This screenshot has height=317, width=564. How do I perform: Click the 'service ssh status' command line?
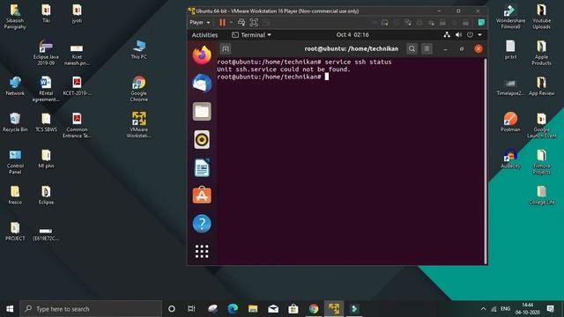(304, 62)
